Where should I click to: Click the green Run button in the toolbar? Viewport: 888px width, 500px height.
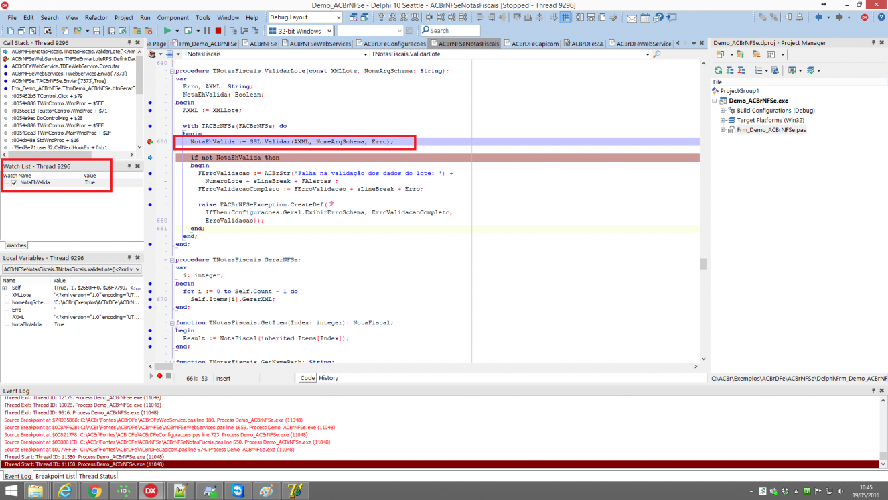point(167,31)
